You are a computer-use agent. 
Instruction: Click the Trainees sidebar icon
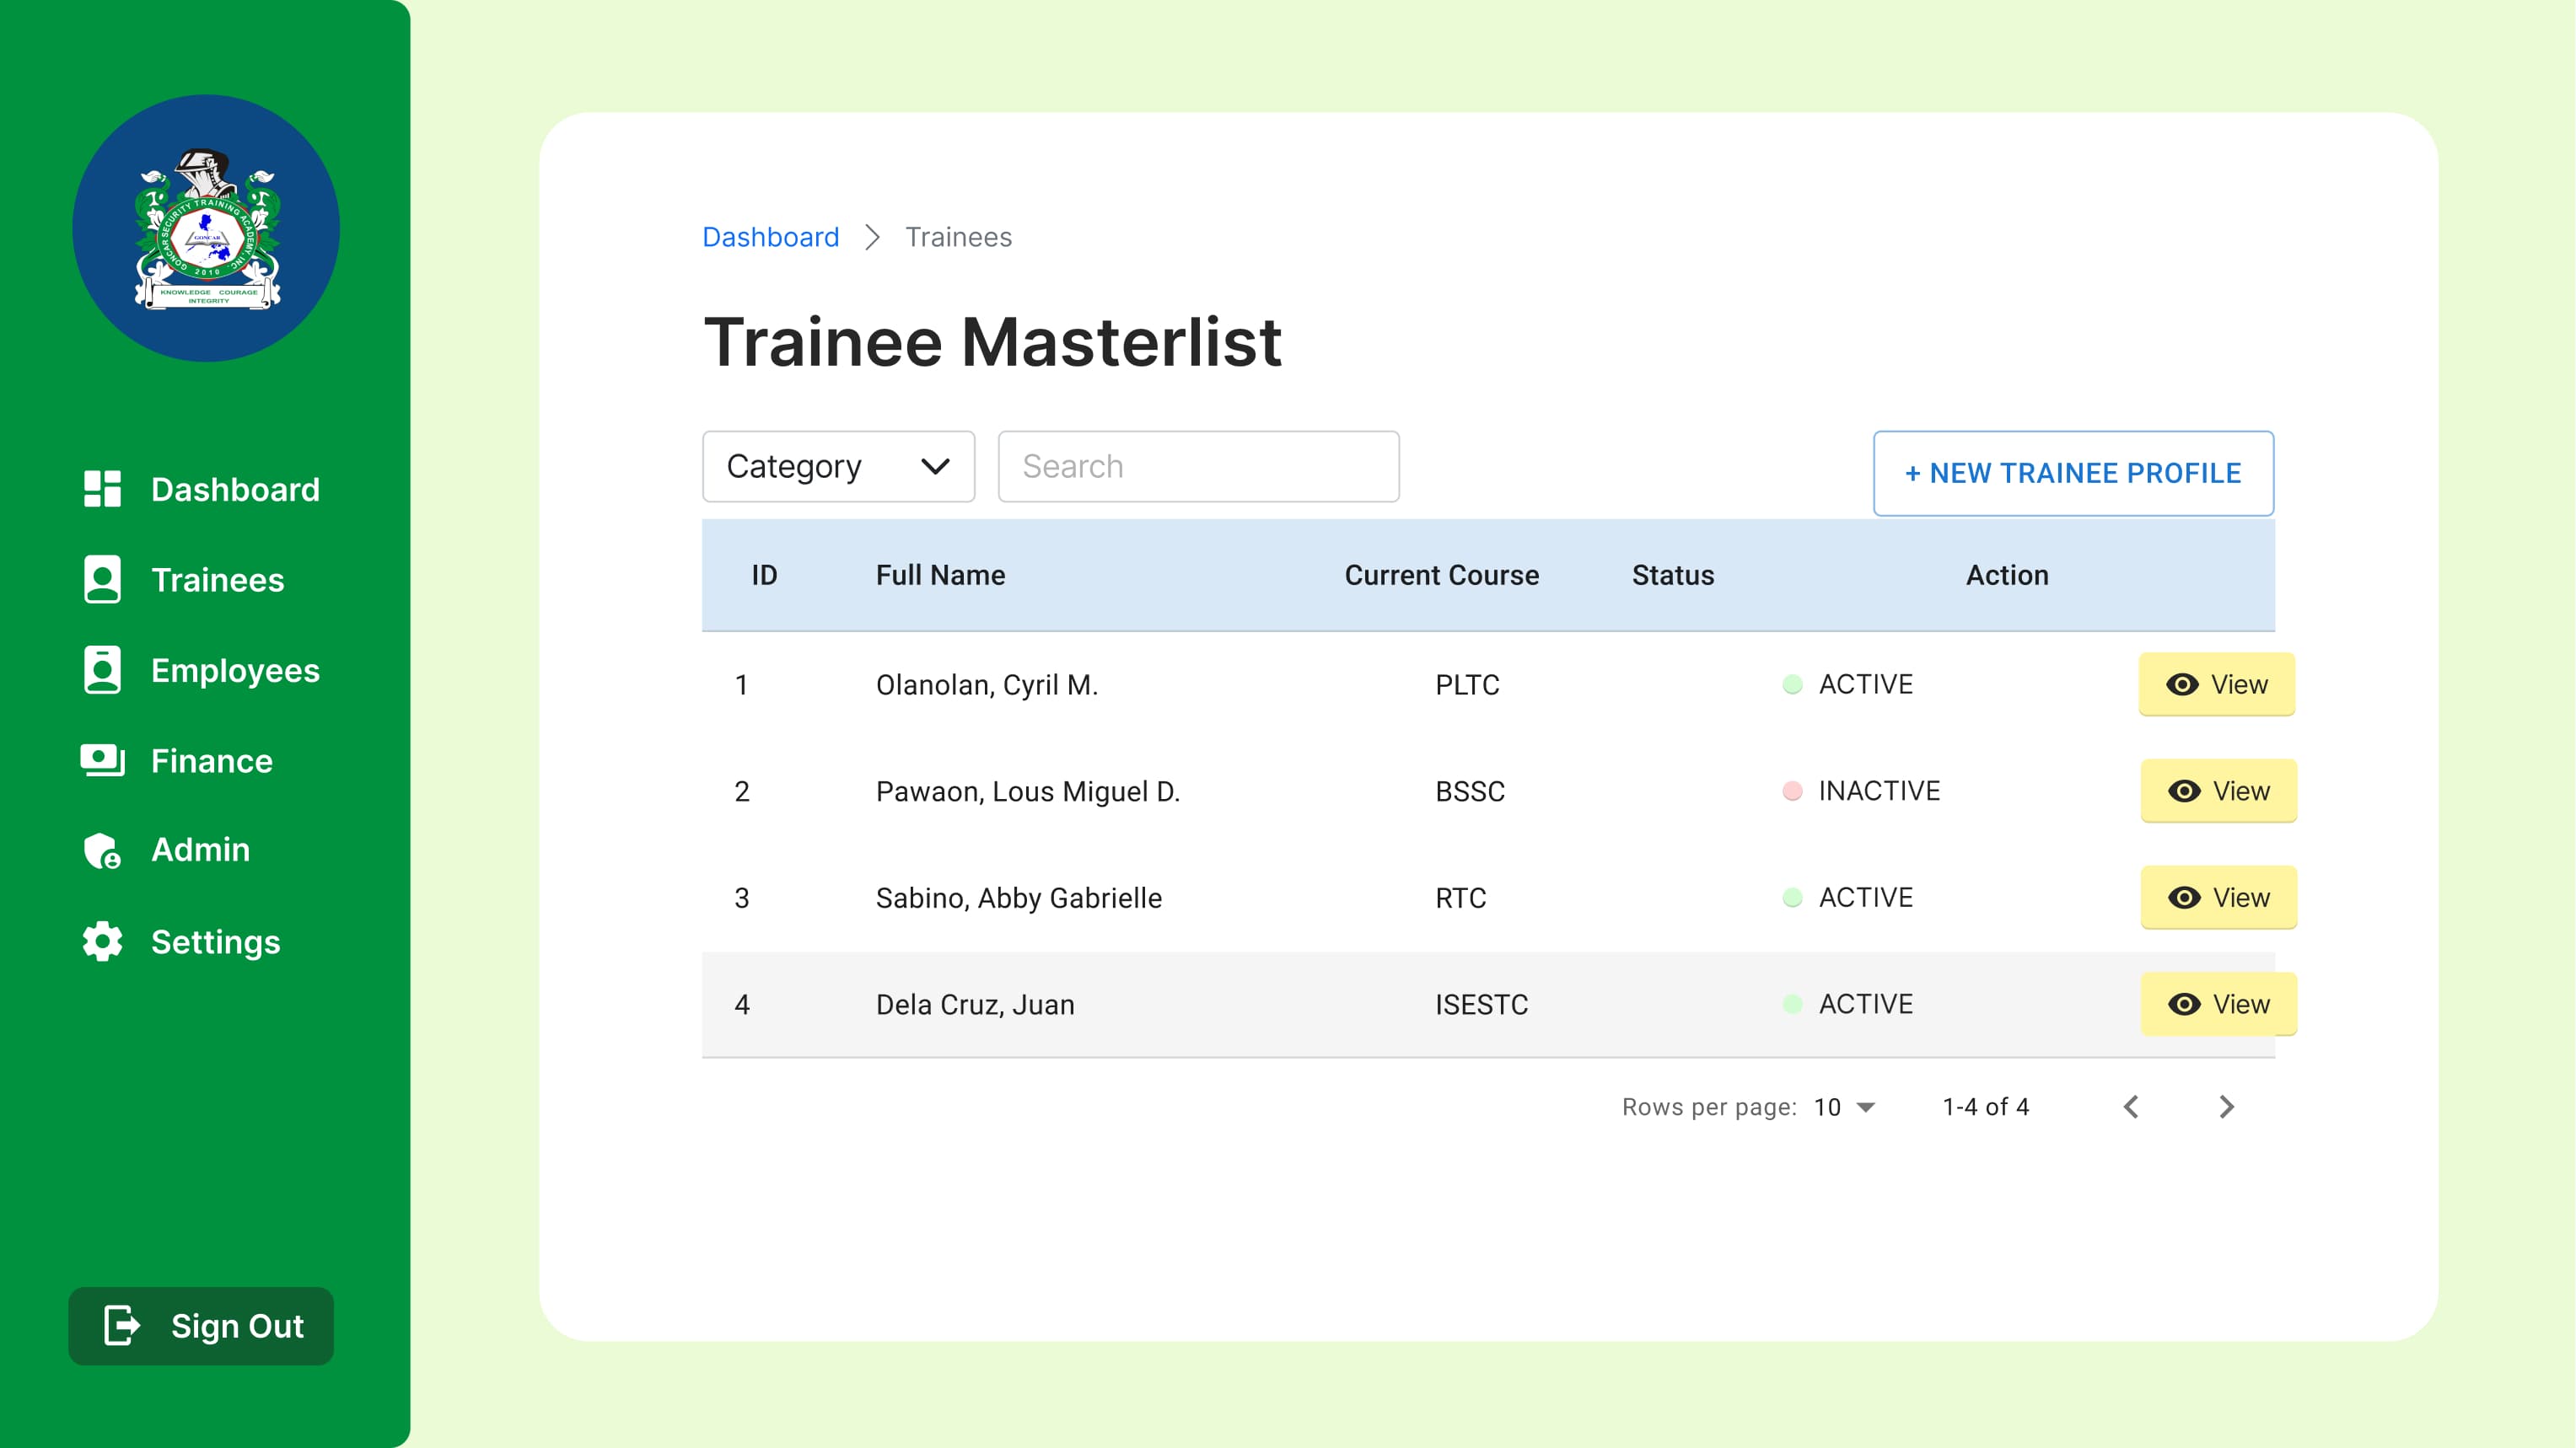point(101,580)
